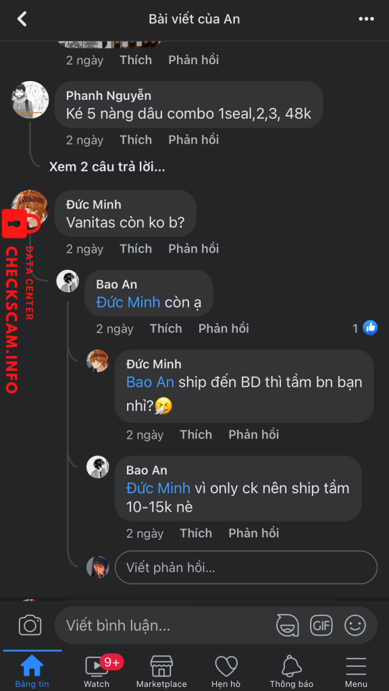
Task: Open the emoji smiley picker
Action: tap(355, 626)
